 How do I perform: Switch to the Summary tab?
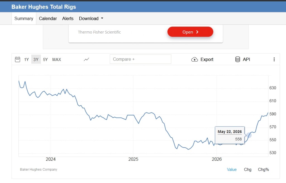(x=24, y=18)
